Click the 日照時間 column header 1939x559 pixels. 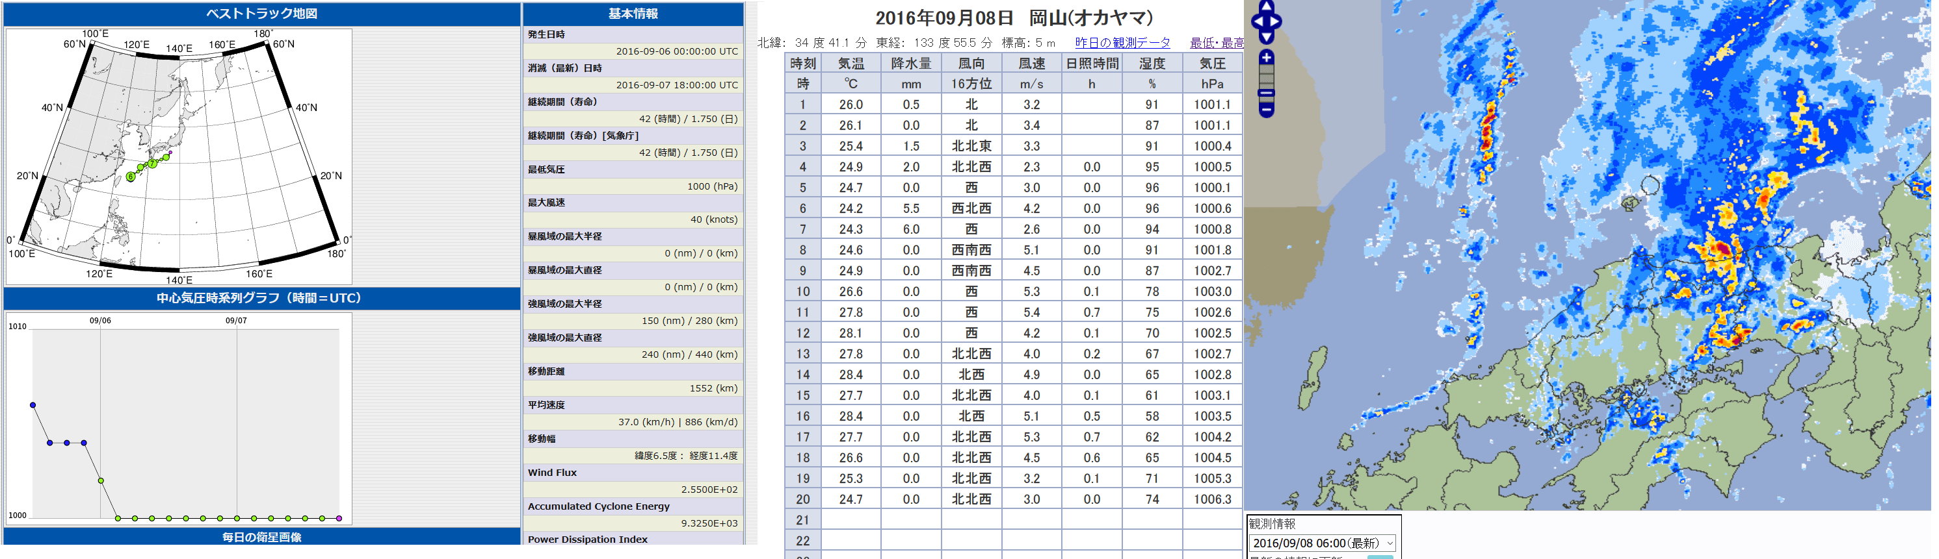[x=1092, y=63]
